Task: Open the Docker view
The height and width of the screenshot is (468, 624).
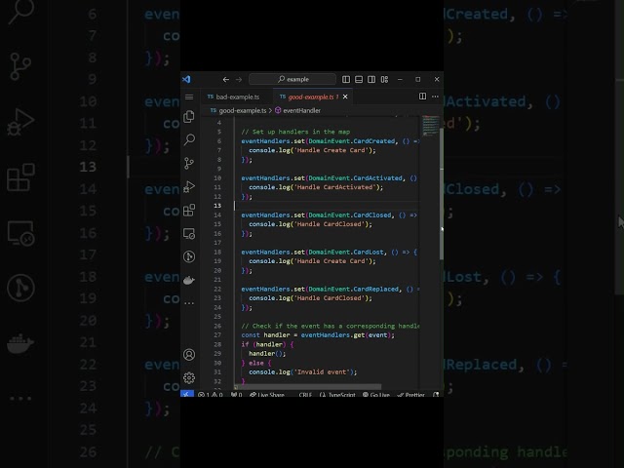Action: (x=189, y=280)
